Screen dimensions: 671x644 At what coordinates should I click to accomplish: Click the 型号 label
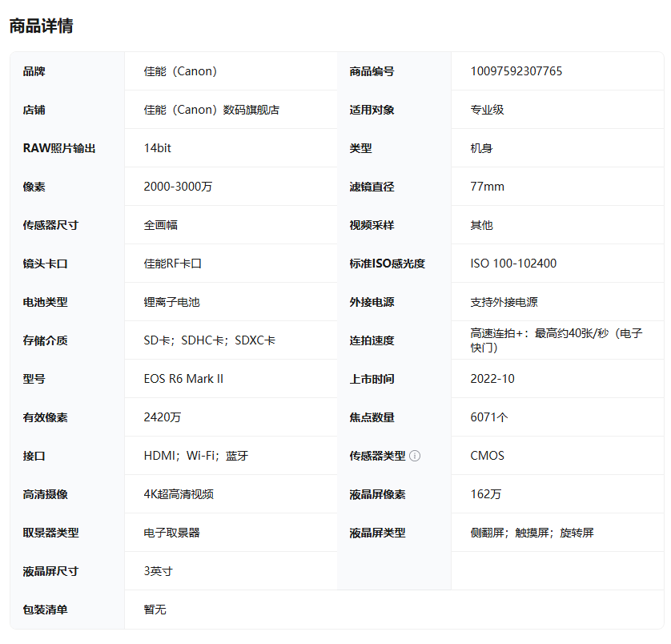[x=34, y=379]
